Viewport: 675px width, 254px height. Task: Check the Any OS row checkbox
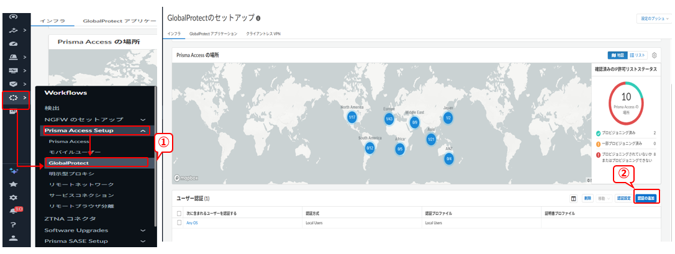tap(179, 222)
